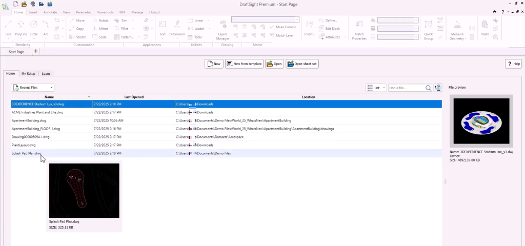Expand the Linear dimension dropdown arrow
The image size is (525, 246).
(x=209, y=20)
